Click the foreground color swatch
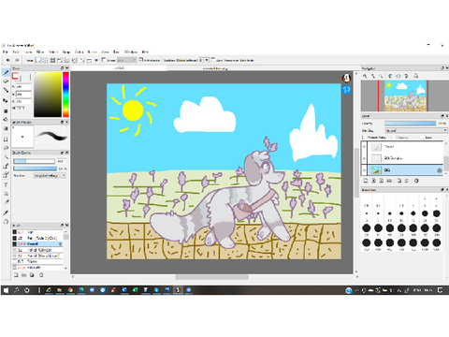 (x=15, y=76)
